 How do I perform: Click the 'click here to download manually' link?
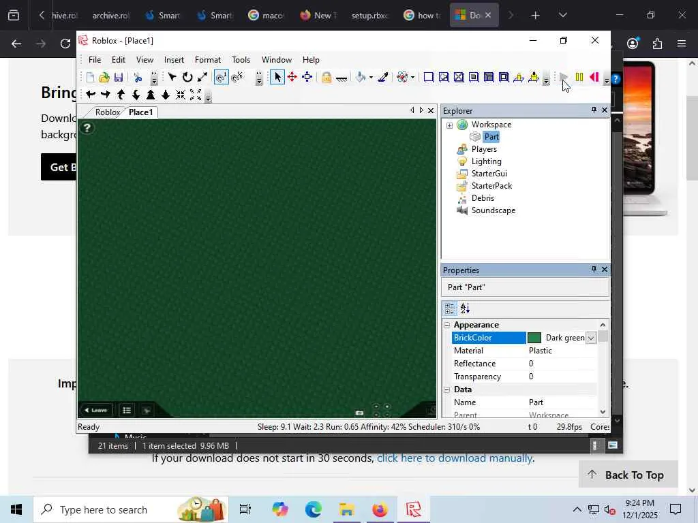click(x=455, y=458)
